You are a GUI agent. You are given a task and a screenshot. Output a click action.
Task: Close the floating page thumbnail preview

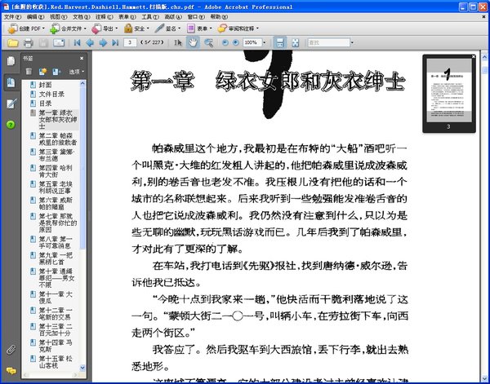[474, 56]
